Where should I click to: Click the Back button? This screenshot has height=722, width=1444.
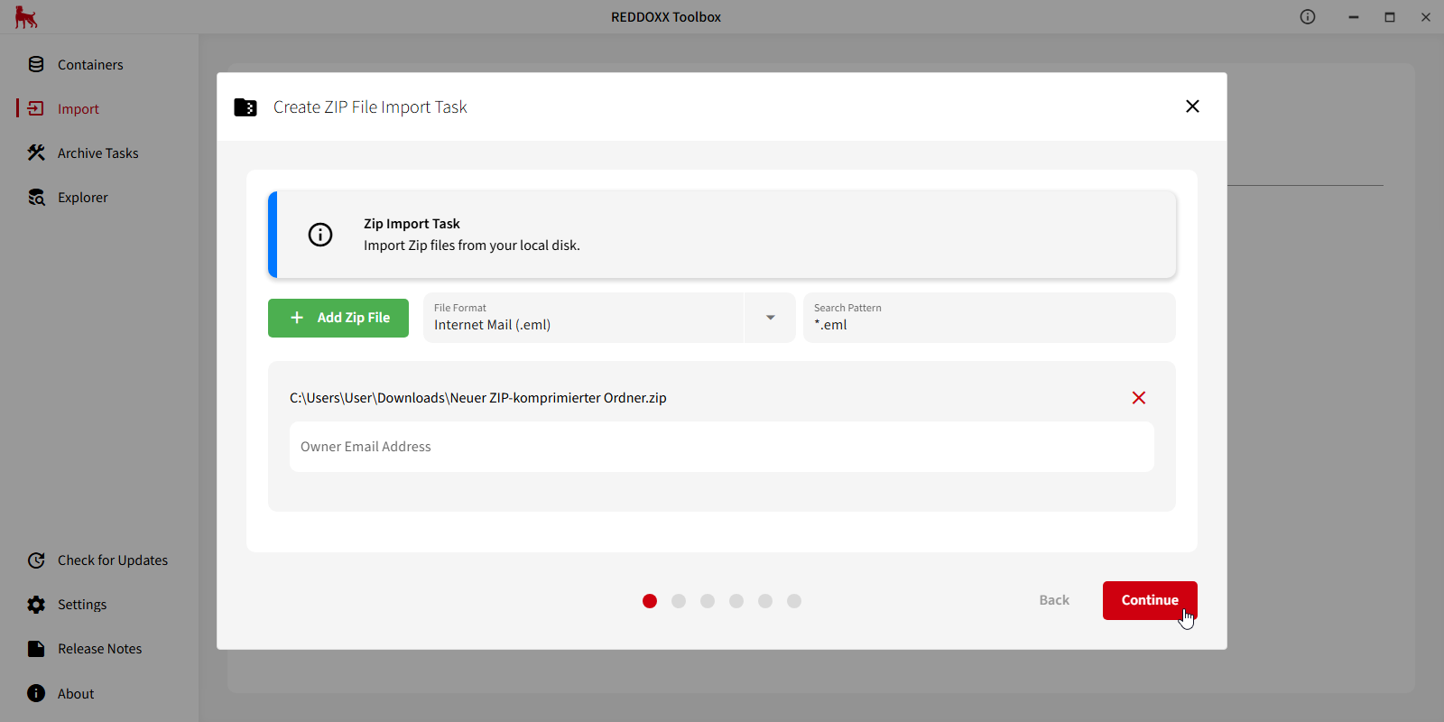[1054, 600]
